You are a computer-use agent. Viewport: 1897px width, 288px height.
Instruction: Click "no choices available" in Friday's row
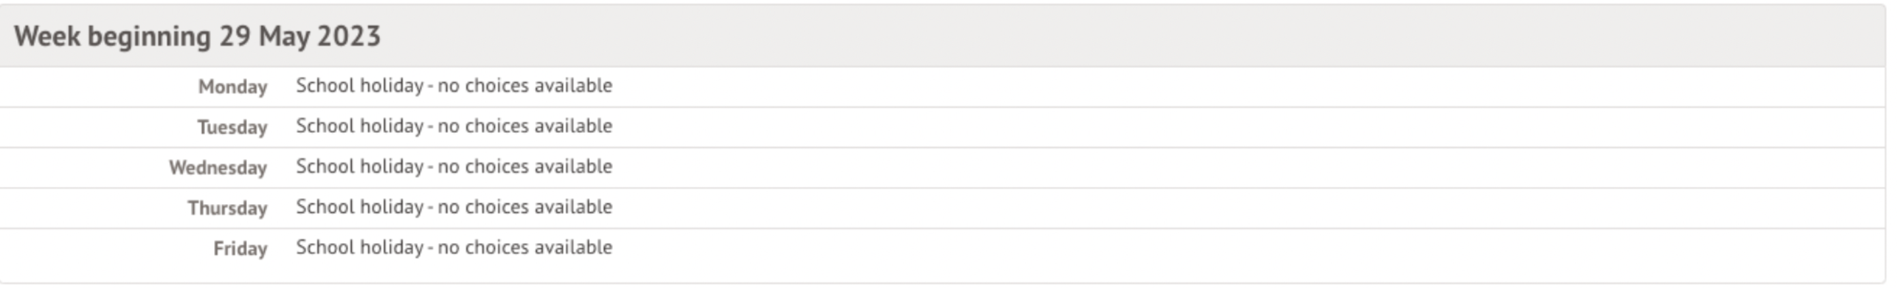click(x=525, y=248)
